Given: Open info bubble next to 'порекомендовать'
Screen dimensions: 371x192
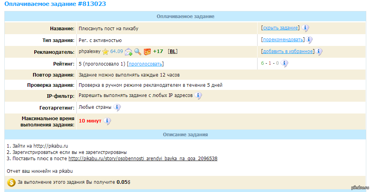Looking at the screenshot, I should point(309,40).
